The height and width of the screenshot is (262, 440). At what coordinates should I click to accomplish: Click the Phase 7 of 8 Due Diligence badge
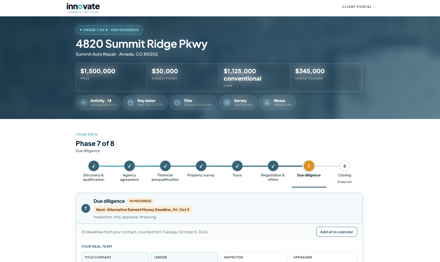coord(109,30)
